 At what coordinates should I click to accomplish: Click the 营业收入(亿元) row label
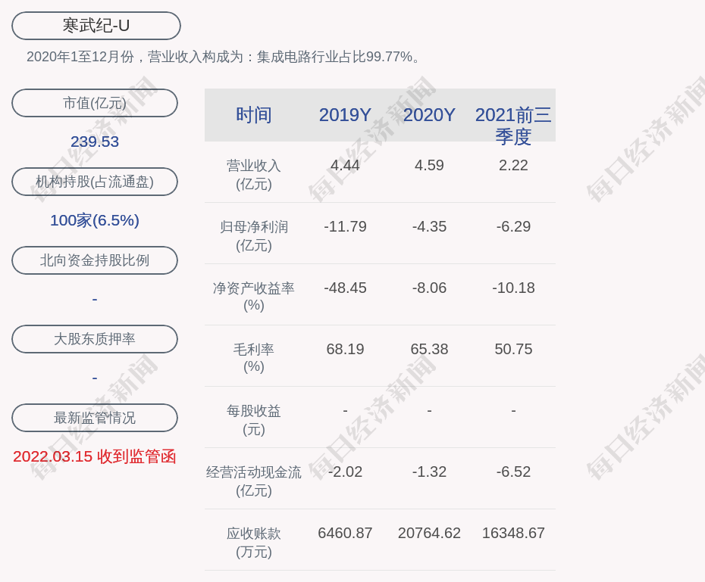[x=254, y=175]
